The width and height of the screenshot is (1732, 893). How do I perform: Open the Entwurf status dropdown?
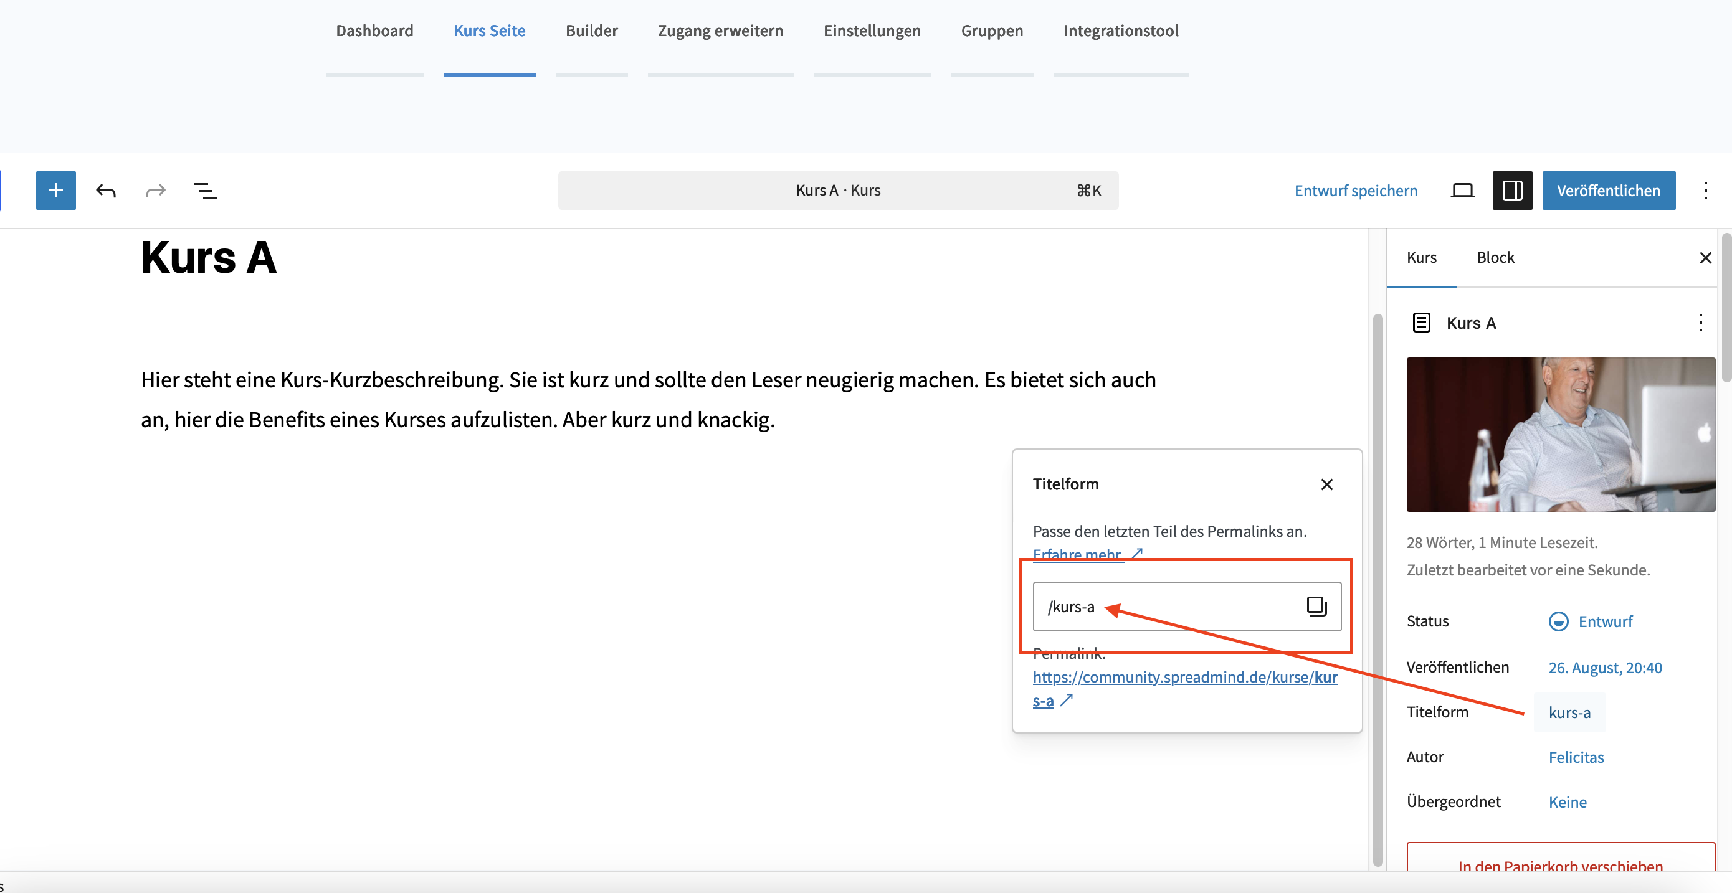click(x=1591, y=621)
